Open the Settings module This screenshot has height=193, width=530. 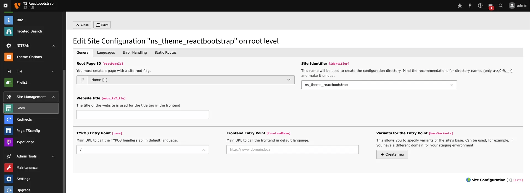[31, 179]
